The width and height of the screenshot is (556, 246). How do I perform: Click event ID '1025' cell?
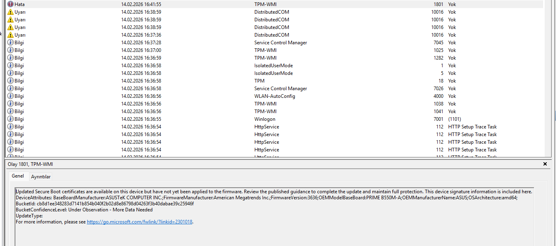[438, 50]
